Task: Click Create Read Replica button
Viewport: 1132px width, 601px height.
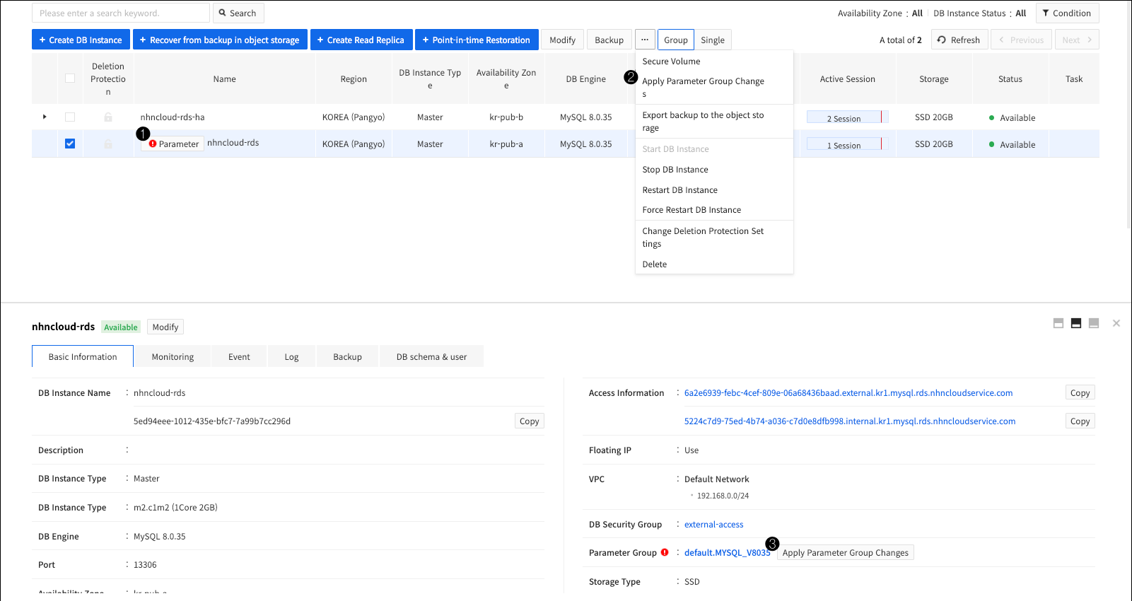Action: pos(361,40)
